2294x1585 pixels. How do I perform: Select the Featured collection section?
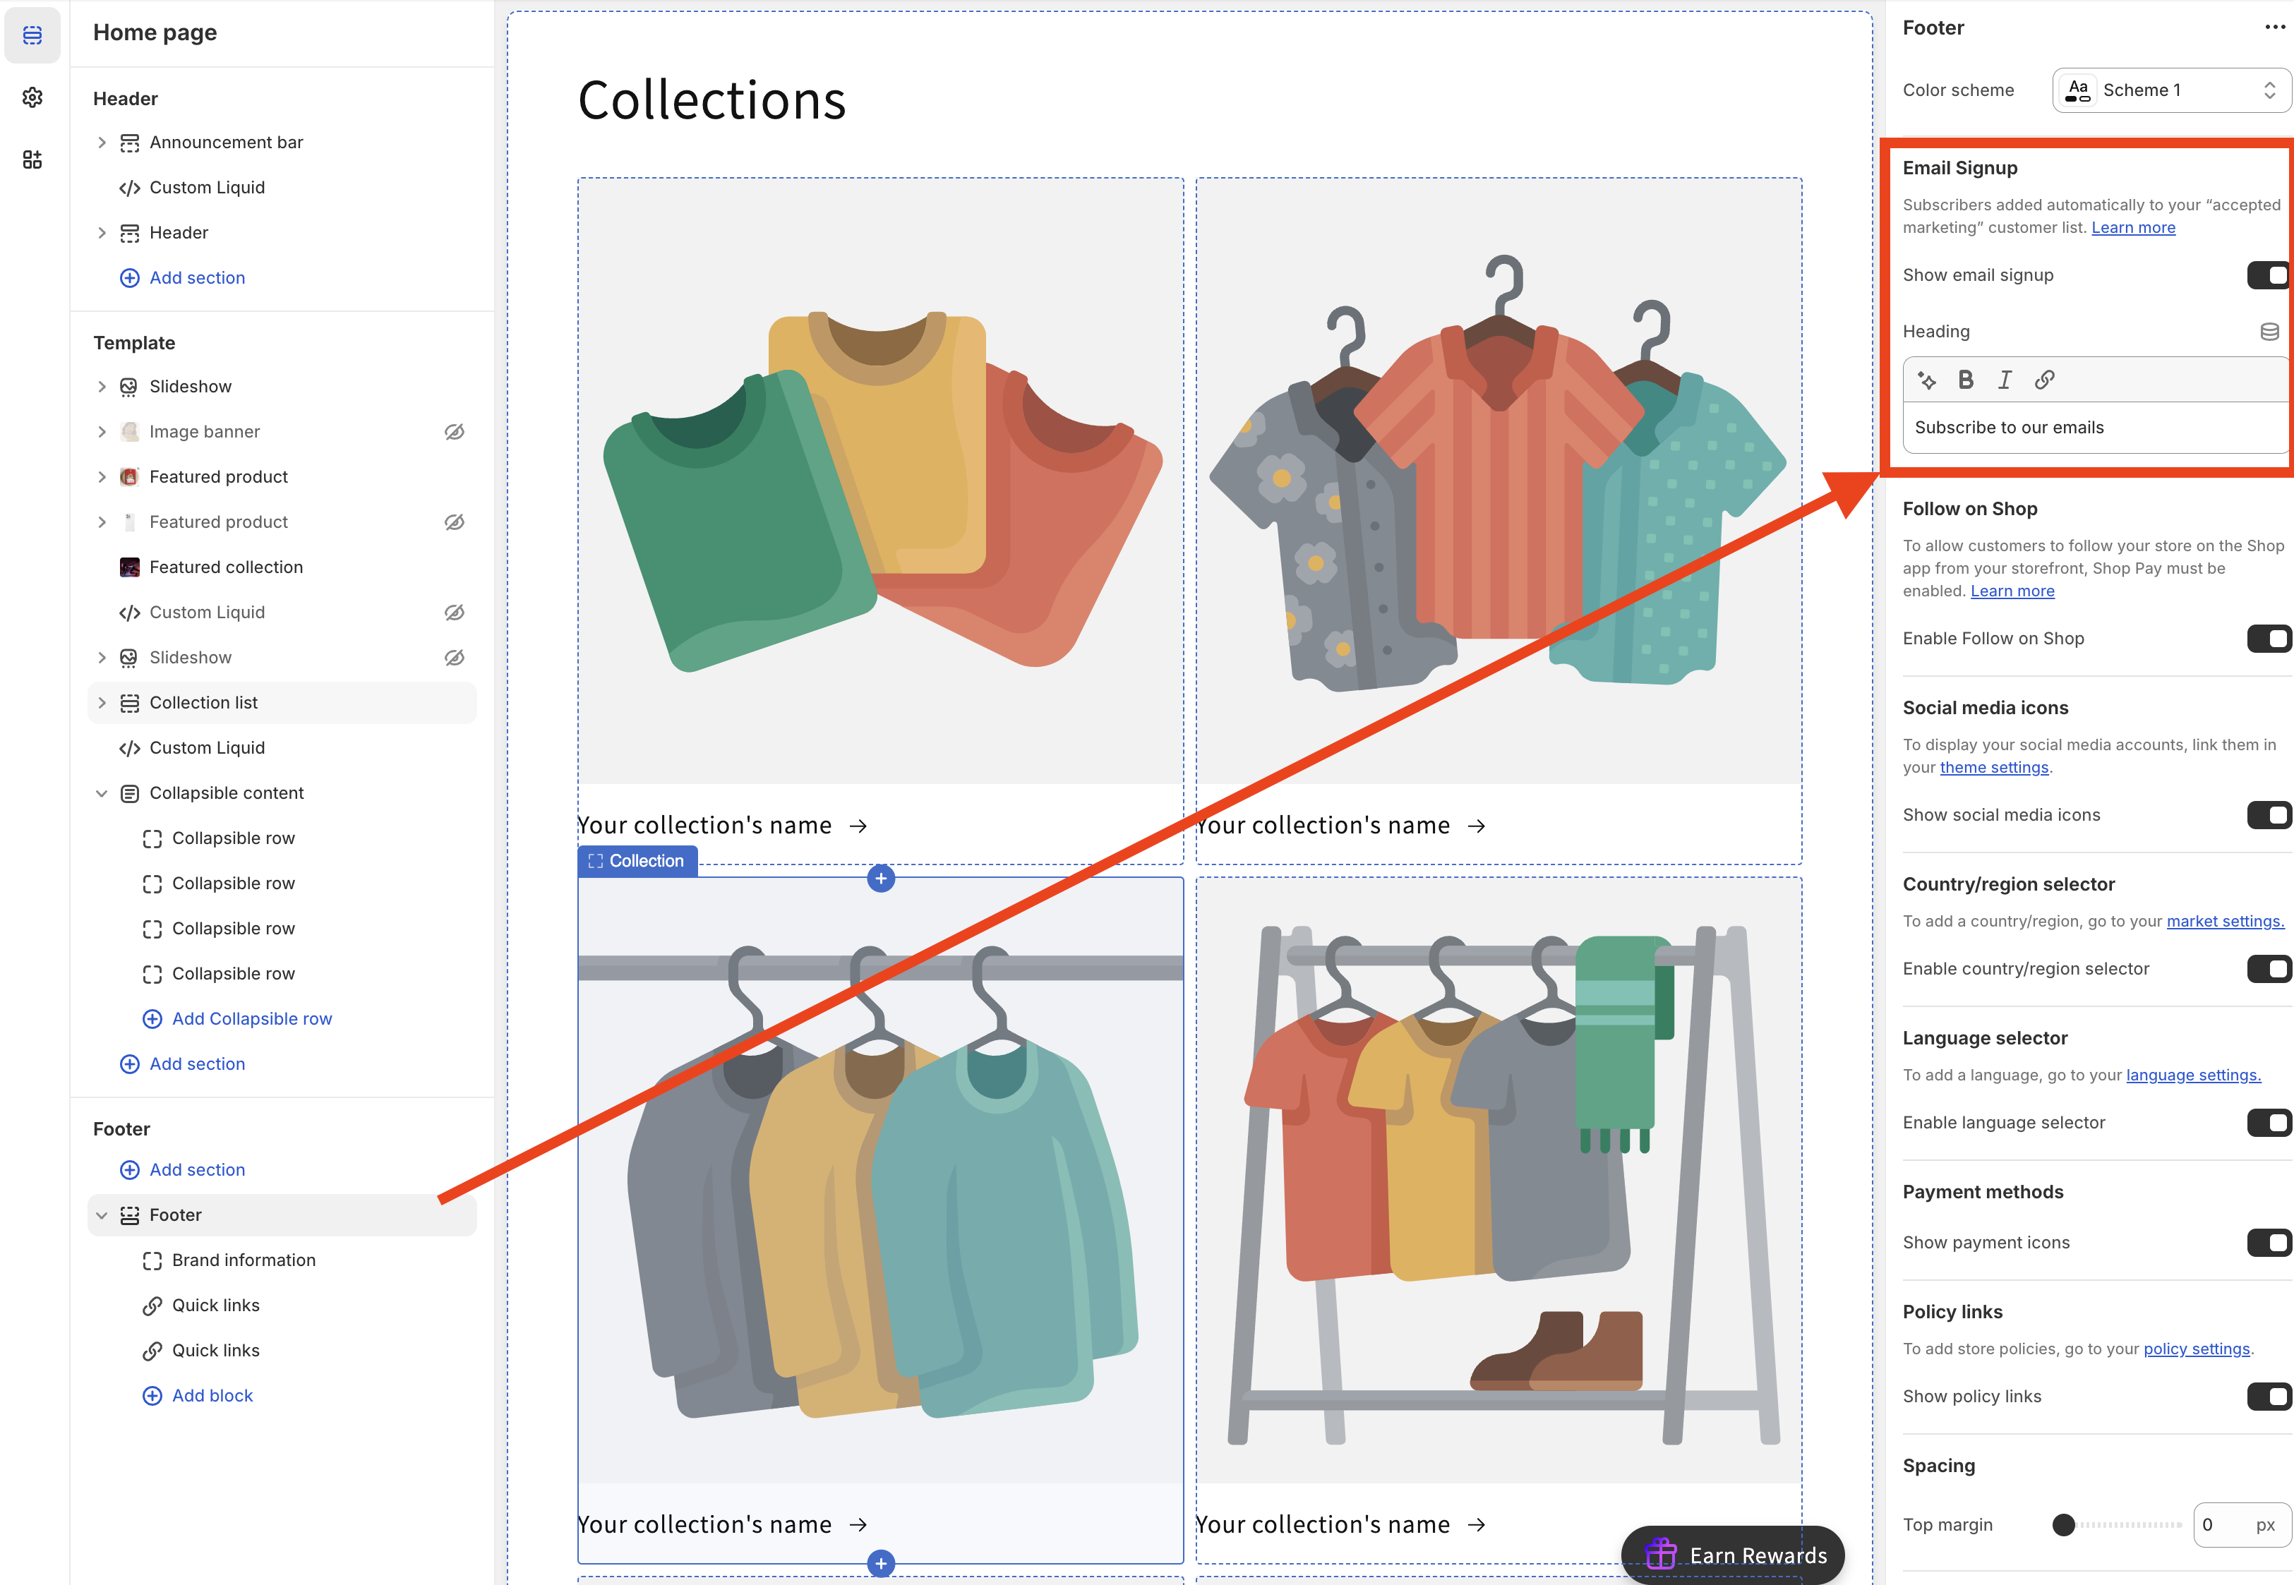pos(225,567)
